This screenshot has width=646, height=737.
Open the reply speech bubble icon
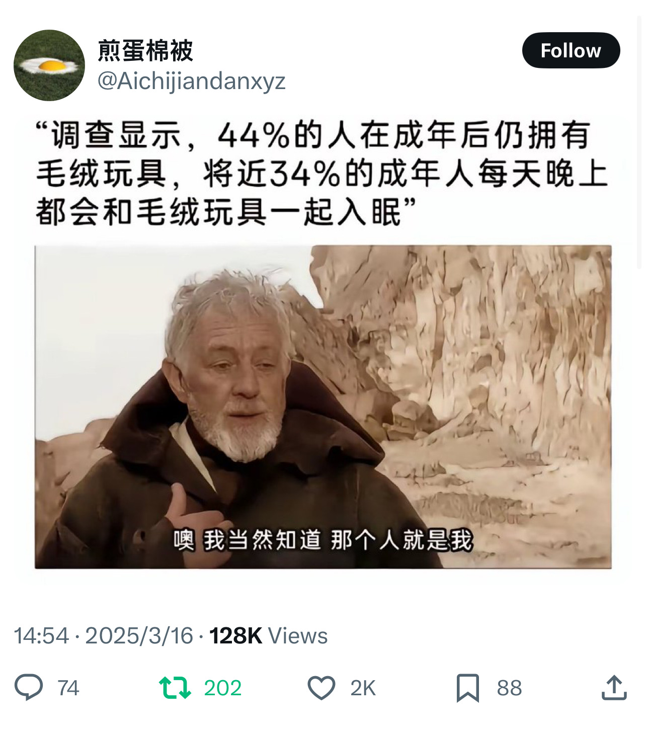tap(29, 687)
